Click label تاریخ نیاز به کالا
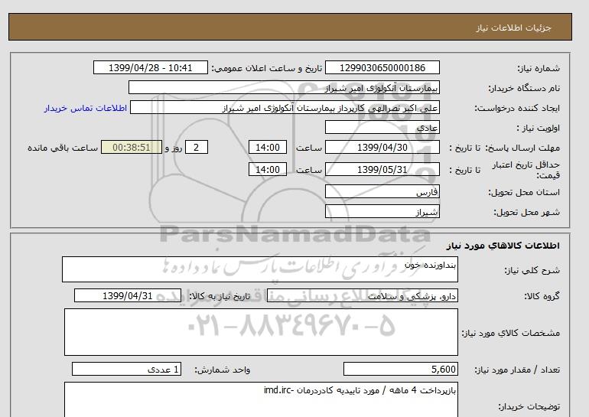This screenshot has width=589, height=417. pyautogui.click(x=220, y=296)
